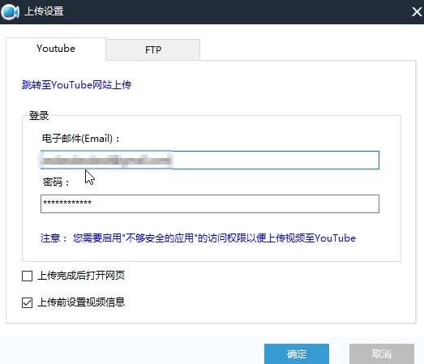This screenshot has height=364, width=424.
Task: Click the 电子邮件(Email)： label
Action: point(81,139)
